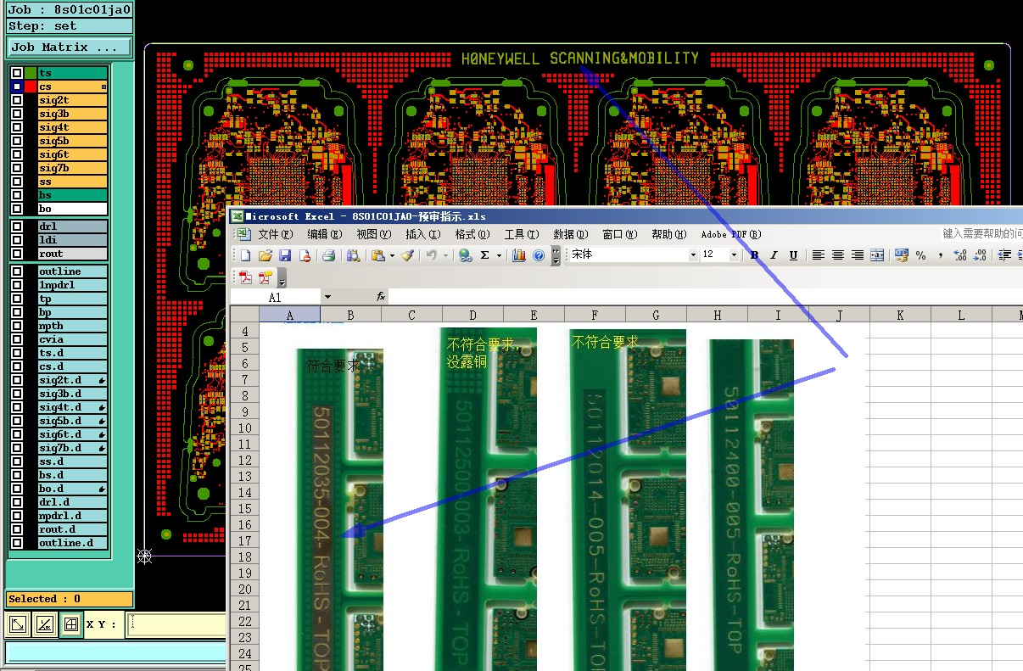Toggle the ts layer checkbox
Image resolution: width=1023 pixels, height=671 pixels.
click(17, 74)
